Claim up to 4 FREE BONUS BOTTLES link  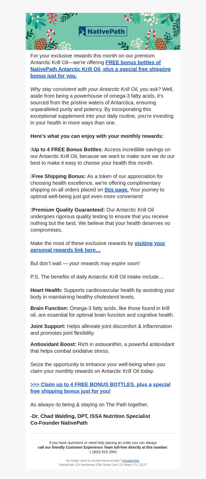100,388
